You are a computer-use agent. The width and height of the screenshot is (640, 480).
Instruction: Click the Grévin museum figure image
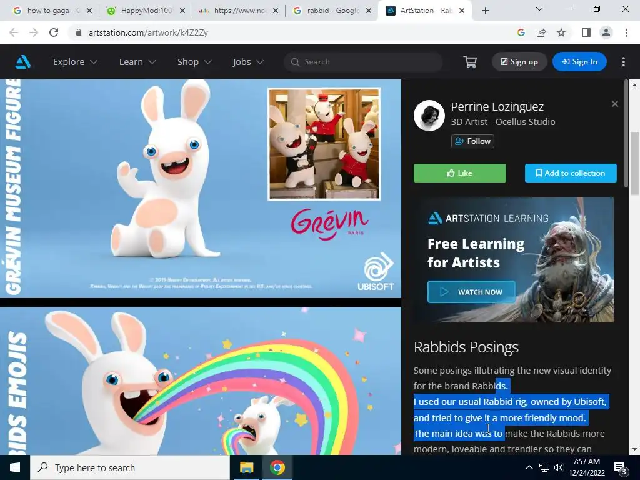pyautogui.click(x=201, y=188)
